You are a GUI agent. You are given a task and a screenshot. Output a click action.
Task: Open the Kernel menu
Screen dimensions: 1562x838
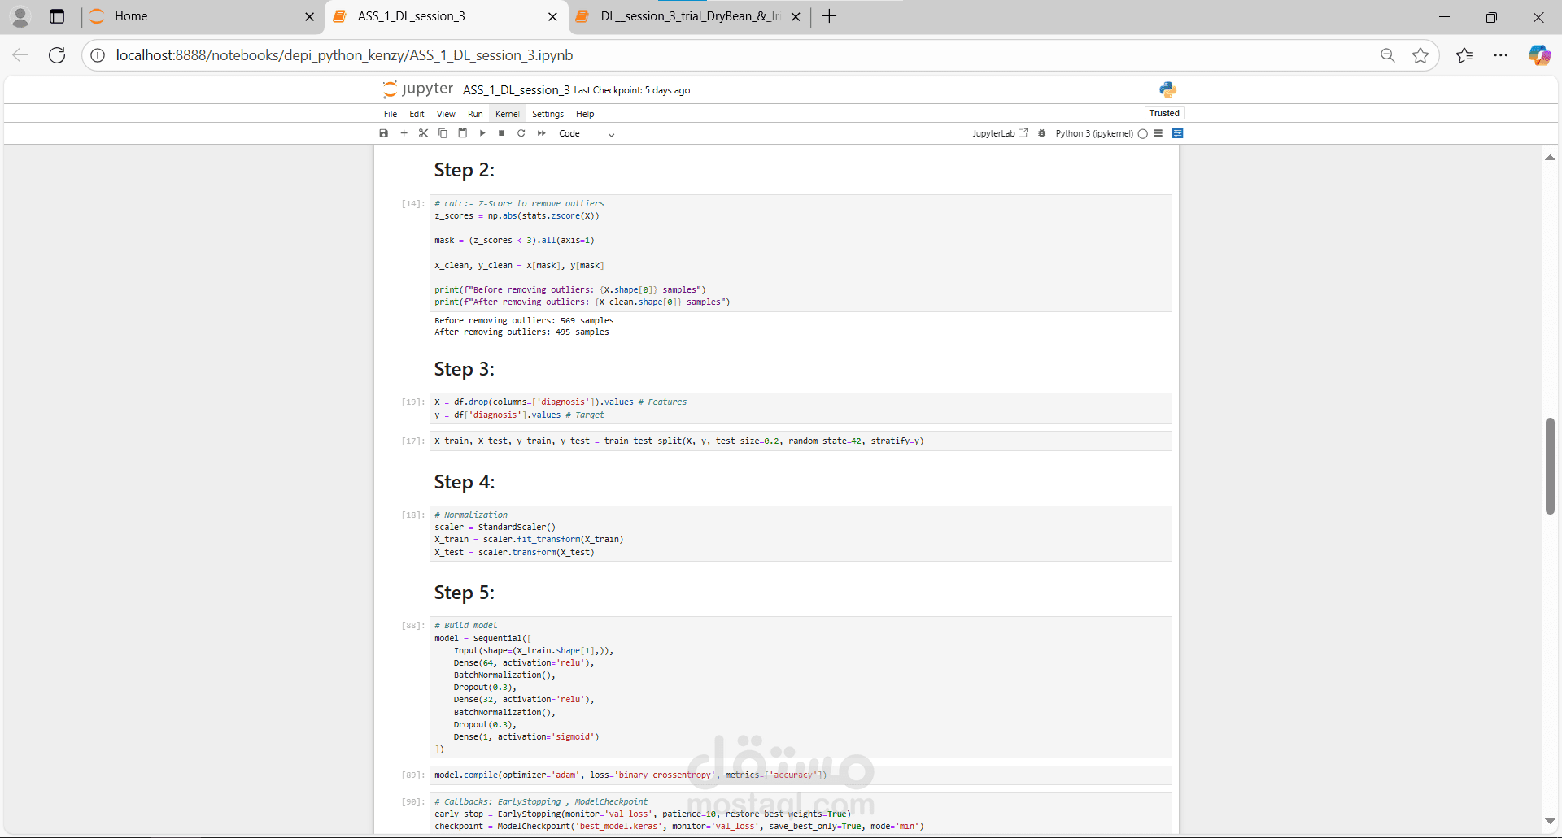(x=507, y=114)
